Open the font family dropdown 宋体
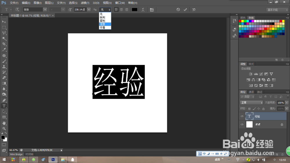The width and height of the screenshot is (290, 163). [35, 10]
